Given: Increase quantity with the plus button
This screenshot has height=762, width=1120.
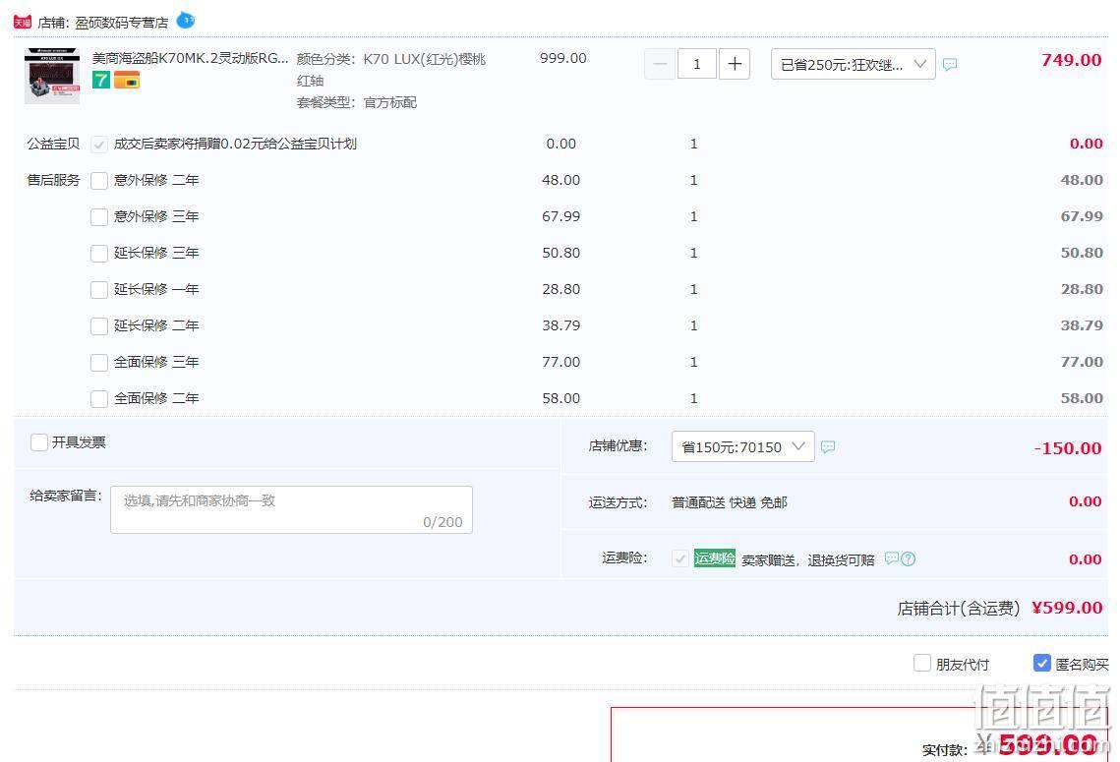Looking at the screenshot, I should pos(735,64).
